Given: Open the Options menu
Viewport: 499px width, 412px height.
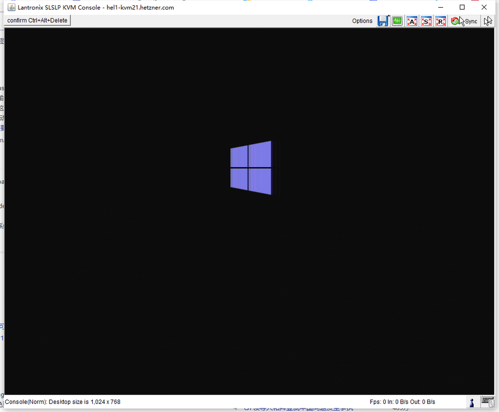Looking at the screenshot, I should pyautogui.click(x=362, y=21).
